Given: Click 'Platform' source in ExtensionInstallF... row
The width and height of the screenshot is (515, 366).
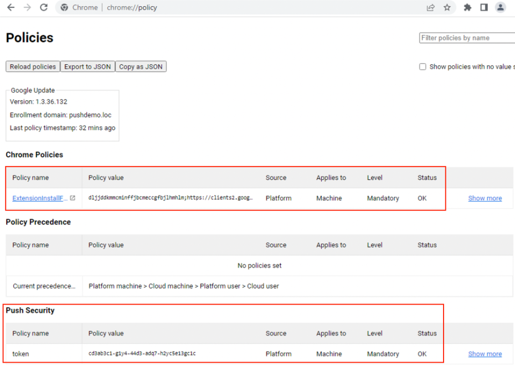Looking at the screenshot, I should pyautogui.click(x=279, y=198).
